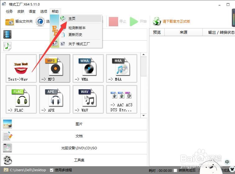Toggle the 转换完成后 checkbox
235x174 pixels.
click(x=175, y=170)
